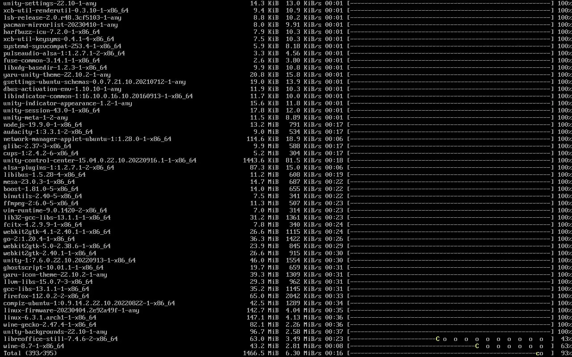Click the 1443.6 KiB size value
This screenshot has width=572, height=357.
(261, 160)
